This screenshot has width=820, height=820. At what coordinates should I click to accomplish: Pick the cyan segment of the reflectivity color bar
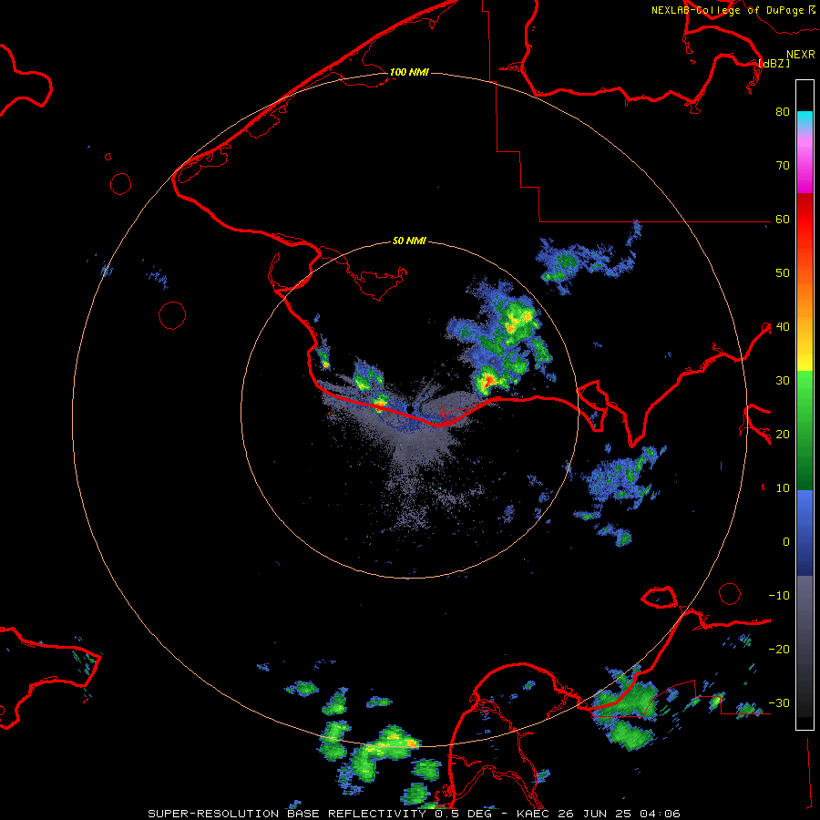tap(805, 118)
